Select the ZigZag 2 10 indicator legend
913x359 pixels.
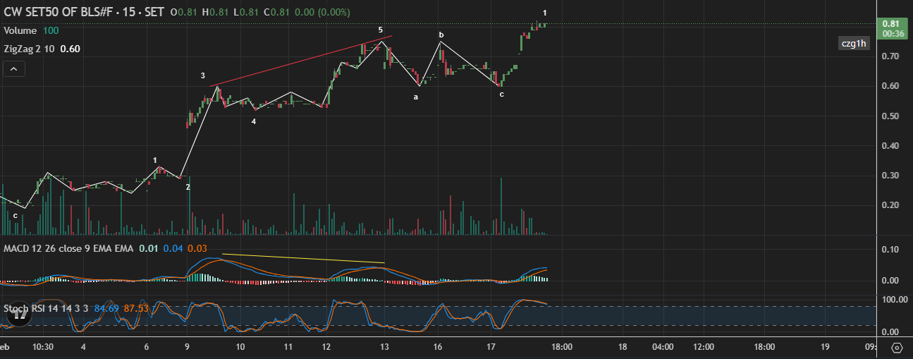click(30, 49)
